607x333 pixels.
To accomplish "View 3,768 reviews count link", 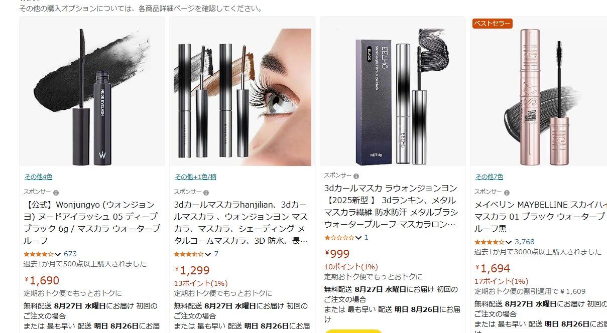I will [x=525, y=242].
